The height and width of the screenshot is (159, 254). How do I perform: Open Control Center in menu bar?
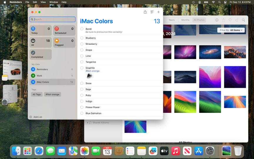click(225, 2)
